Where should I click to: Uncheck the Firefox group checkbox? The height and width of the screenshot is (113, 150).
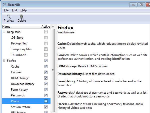[x=46, y=61]
